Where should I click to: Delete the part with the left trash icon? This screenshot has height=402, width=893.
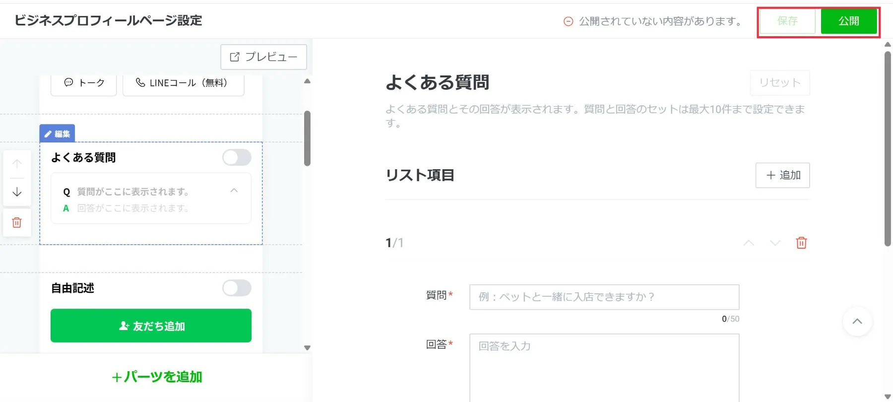(x=17, y=222)
